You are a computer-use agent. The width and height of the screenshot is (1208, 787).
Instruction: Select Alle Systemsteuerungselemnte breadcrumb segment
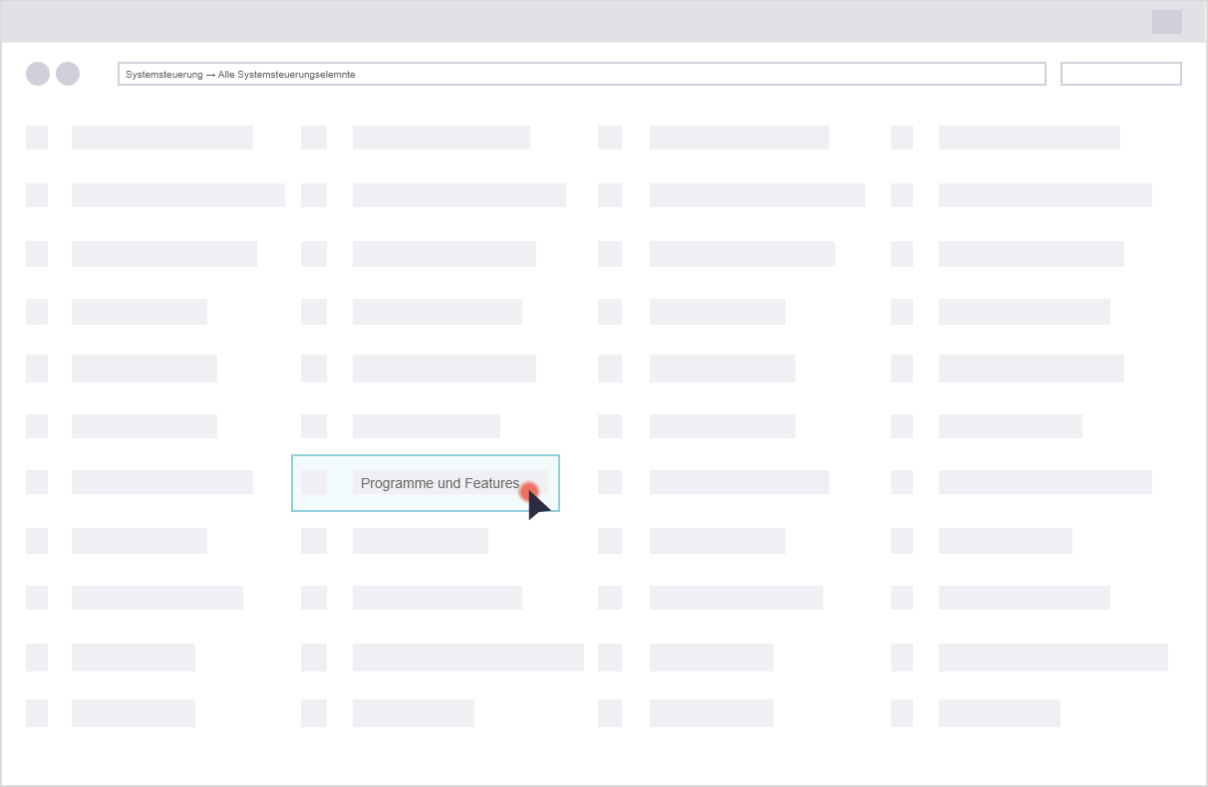[x=286, y=75]
